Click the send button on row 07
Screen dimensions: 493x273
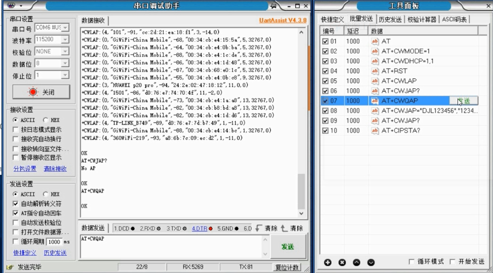pos(464,101)
